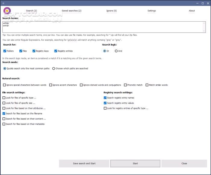Expand Look for files of specific type

pyautogui.click(x=4, y=98)
